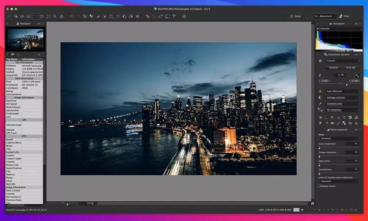Select the text T tool in toolbar

(x=174, y=16)
